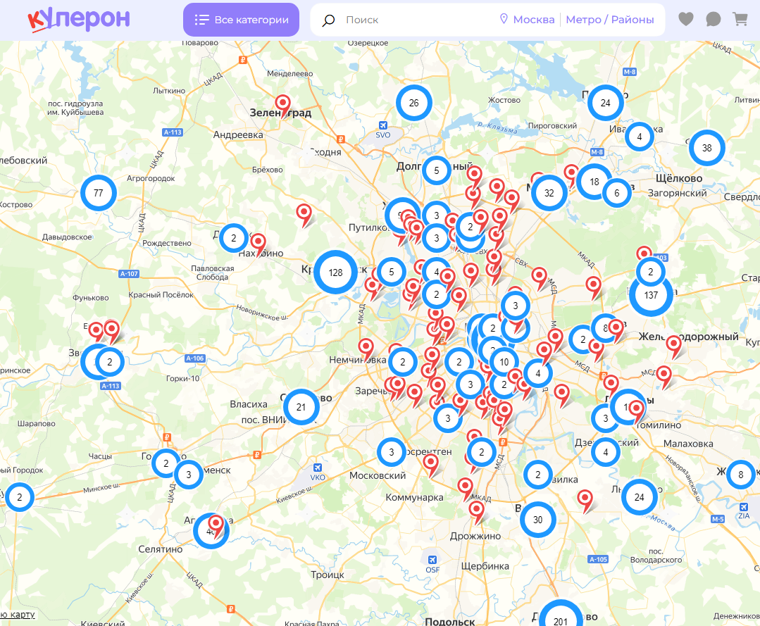Open the cluster marker with 32 offers
Image resolution: width=760 pixels, height=626 pixels.
click(549, 193)
